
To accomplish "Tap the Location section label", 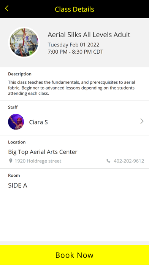I will (x=17, y=142).
